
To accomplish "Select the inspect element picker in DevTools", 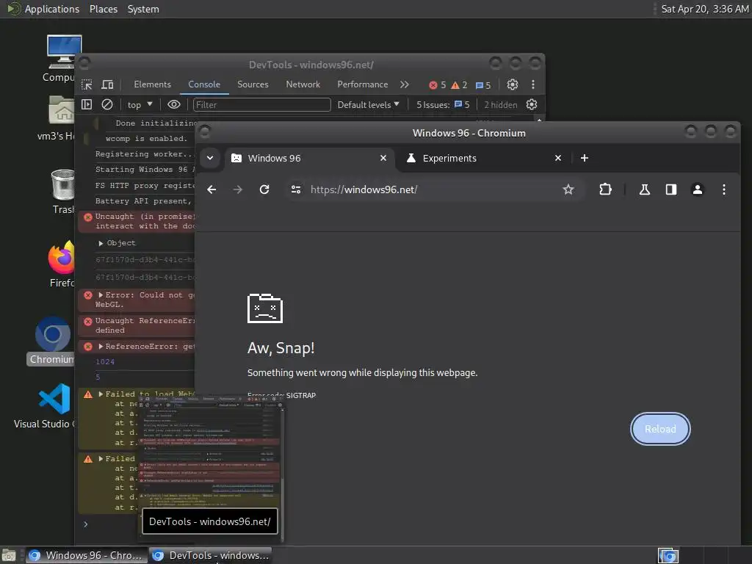I will pyautogui.click(x=87, y=85).
